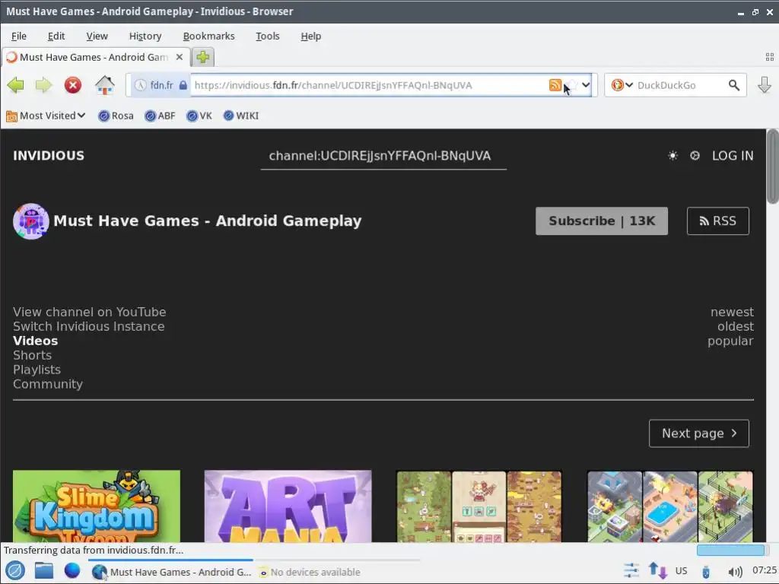Select the Playlists channel tab
Image resolution: width=779 pixels, height=584 pixels.
(37, 370)
